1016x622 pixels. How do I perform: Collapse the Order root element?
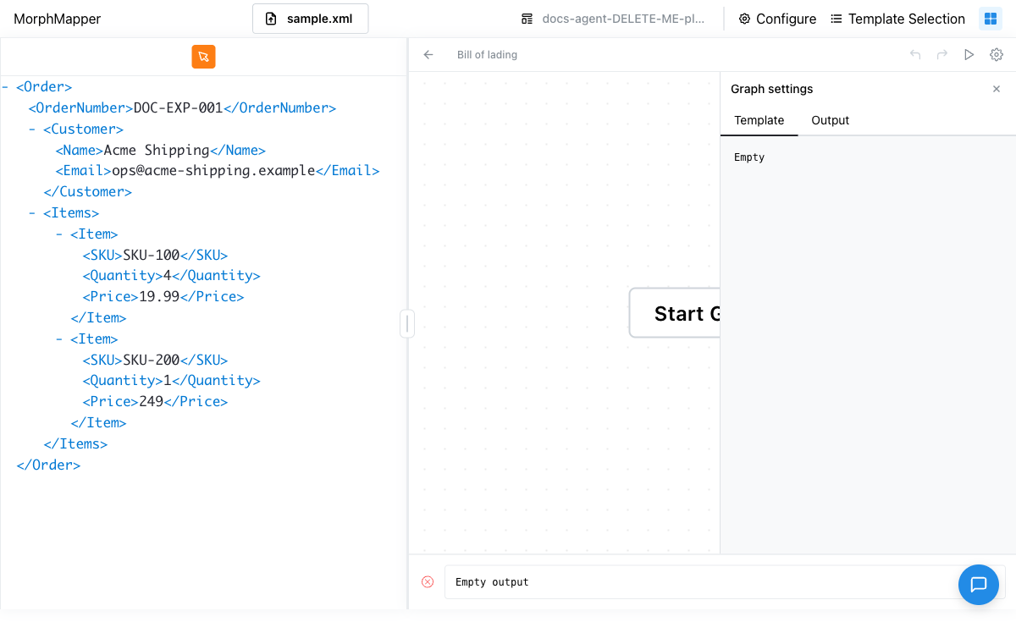[x=5, y=87]
